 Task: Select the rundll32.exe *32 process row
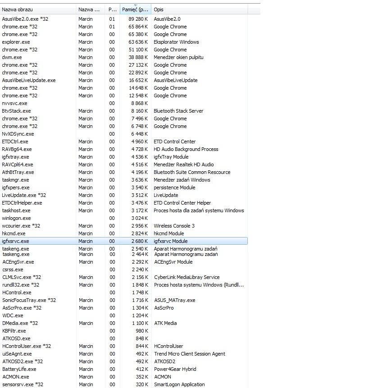[123, 285]
